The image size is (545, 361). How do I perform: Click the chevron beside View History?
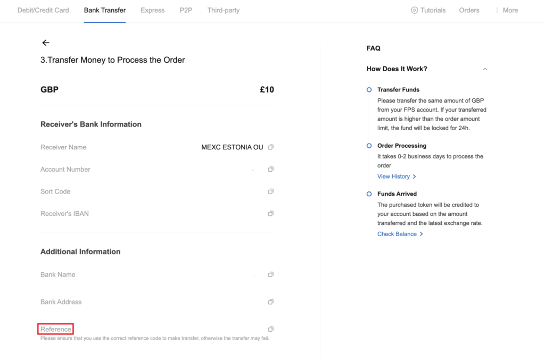414,177
